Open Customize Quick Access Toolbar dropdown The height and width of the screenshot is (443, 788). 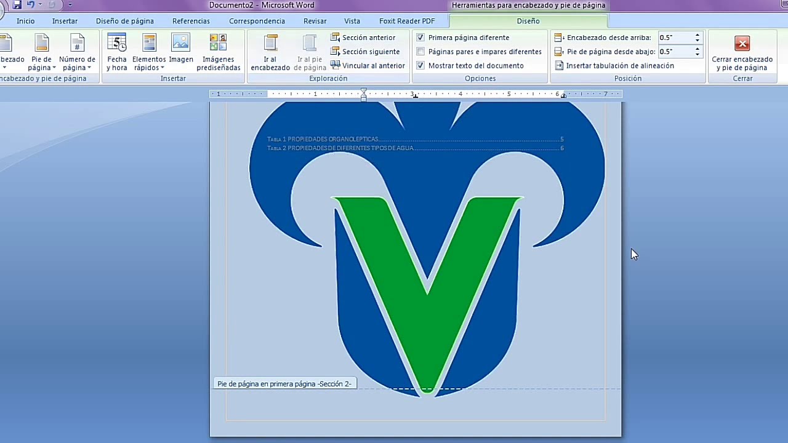pos(70,4)
